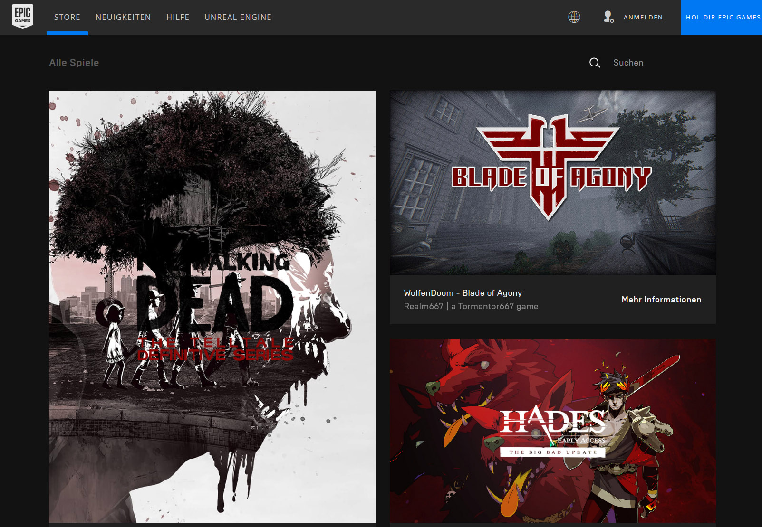
Task: Open the NEUIGKEITEN menu item
Action: pos(123,17)
